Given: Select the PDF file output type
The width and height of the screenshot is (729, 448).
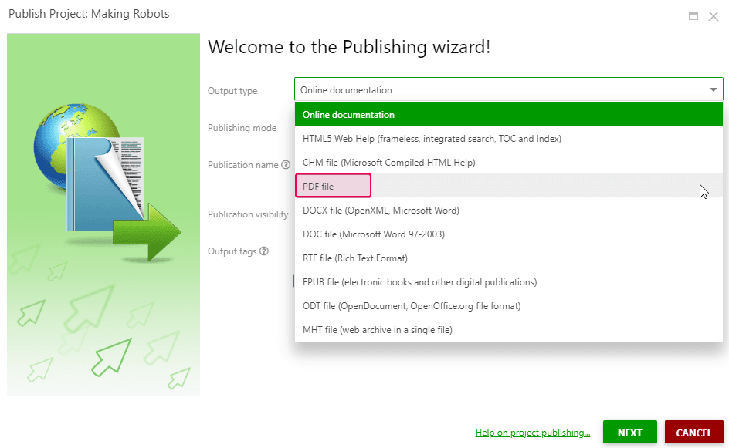Looking at the screenshot, I should click(332, 185).
